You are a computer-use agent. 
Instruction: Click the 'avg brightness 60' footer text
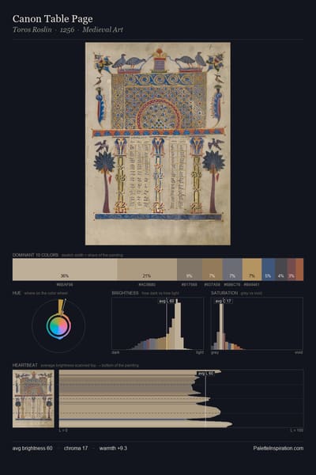pos(32,448)
